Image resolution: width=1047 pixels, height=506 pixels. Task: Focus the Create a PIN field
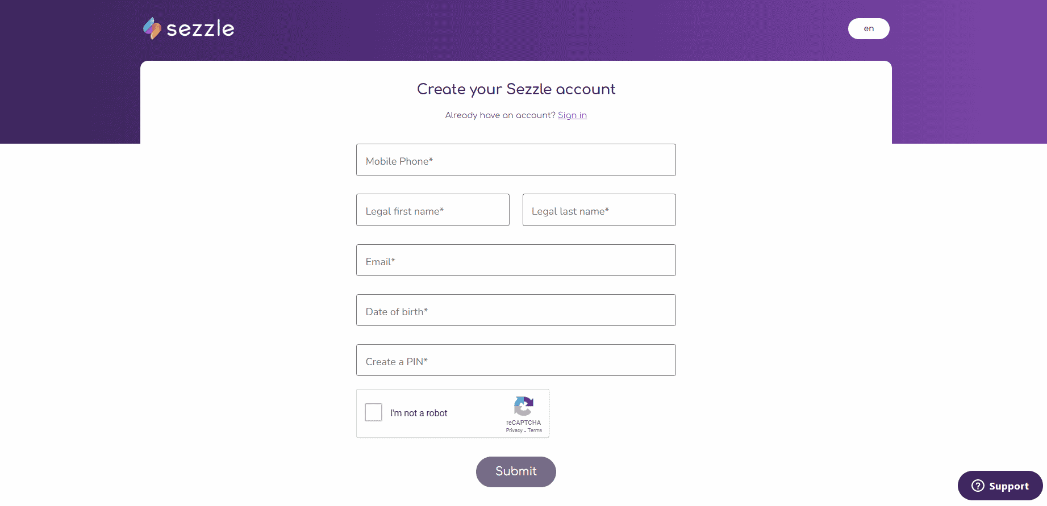tap(516, 360)
